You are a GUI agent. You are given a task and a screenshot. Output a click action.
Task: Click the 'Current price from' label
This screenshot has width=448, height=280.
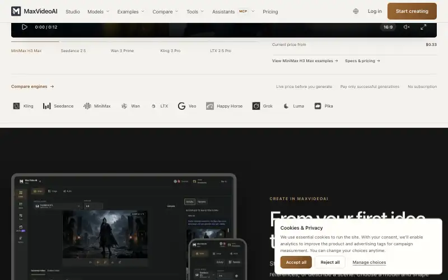pyautogui.click(x=289, y=44)
